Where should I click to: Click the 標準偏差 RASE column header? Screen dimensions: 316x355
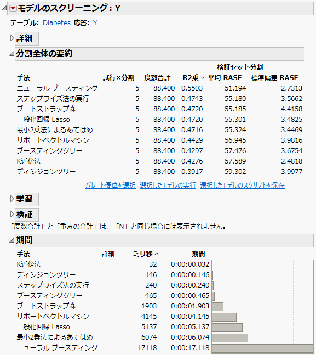tap(274, 78)
